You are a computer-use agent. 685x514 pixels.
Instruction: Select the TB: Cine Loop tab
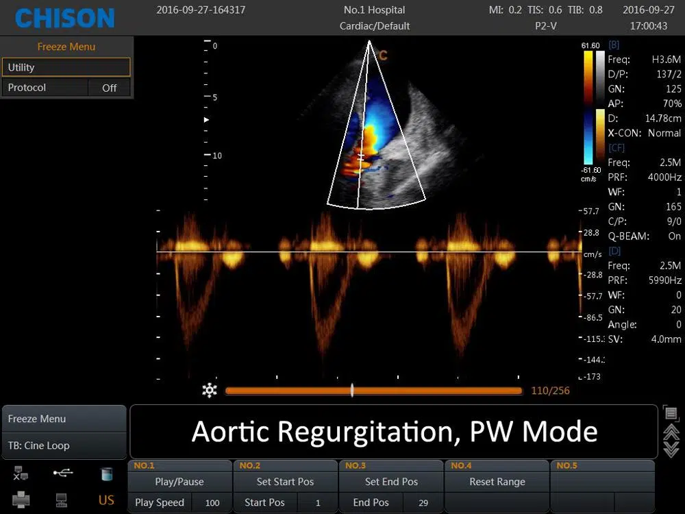pos(64,445)
